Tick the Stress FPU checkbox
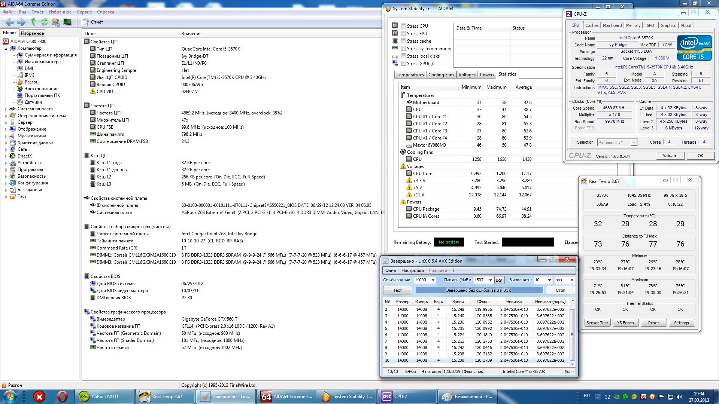This screenshot has width=719, height=404. [403, 34]
